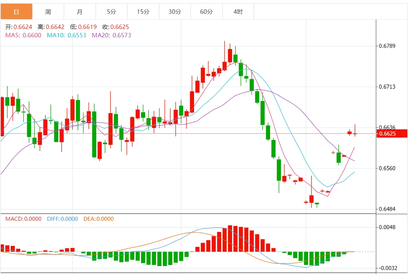Click the 低:0.6619 low price value

click(83, 27)
